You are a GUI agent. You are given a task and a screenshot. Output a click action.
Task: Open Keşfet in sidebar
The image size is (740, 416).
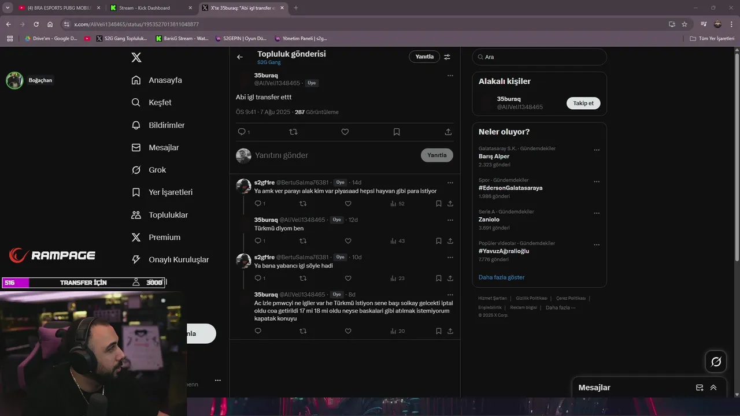point(151,102)
